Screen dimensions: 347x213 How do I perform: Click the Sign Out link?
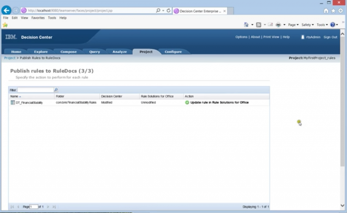pos(330,37)
